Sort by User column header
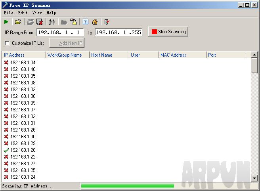260x191 pixels. pos(144,55)
